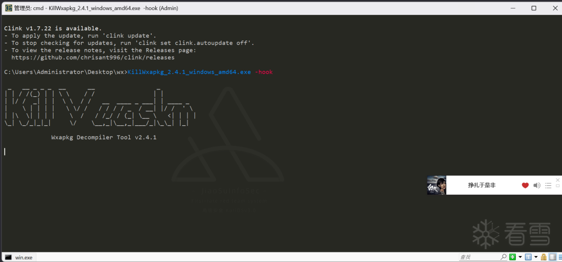The image size is (562, 262).
Task: Switch the mini player mode with the small rectangle
Action: (558, 186)
